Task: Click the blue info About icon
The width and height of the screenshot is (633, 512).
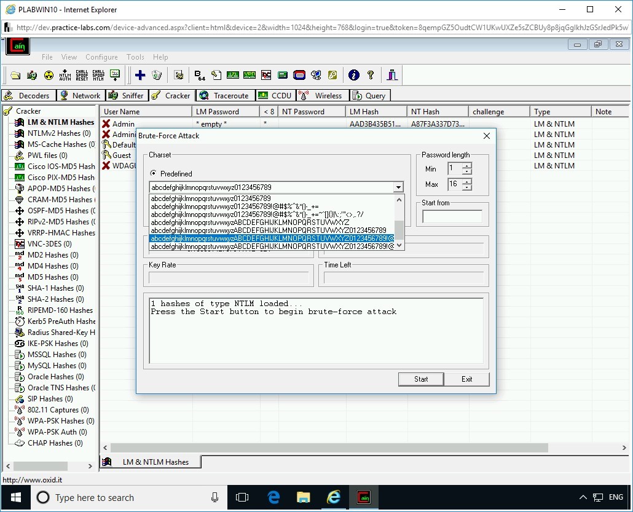Action: pyautogui.click(x=353, y=75)
